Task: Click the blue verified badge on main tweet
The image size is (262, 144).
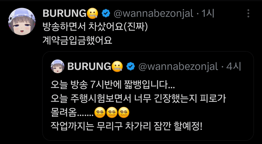Action: pos(106,13)
